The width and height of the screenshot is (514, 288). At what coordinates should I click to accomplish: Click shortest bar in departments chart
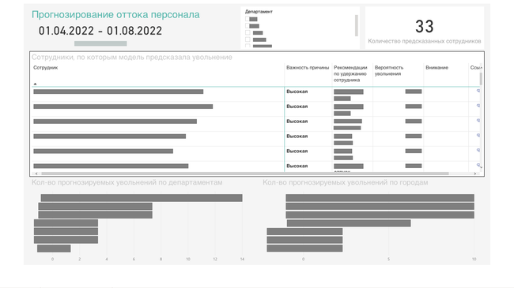[x=54, y=249]
